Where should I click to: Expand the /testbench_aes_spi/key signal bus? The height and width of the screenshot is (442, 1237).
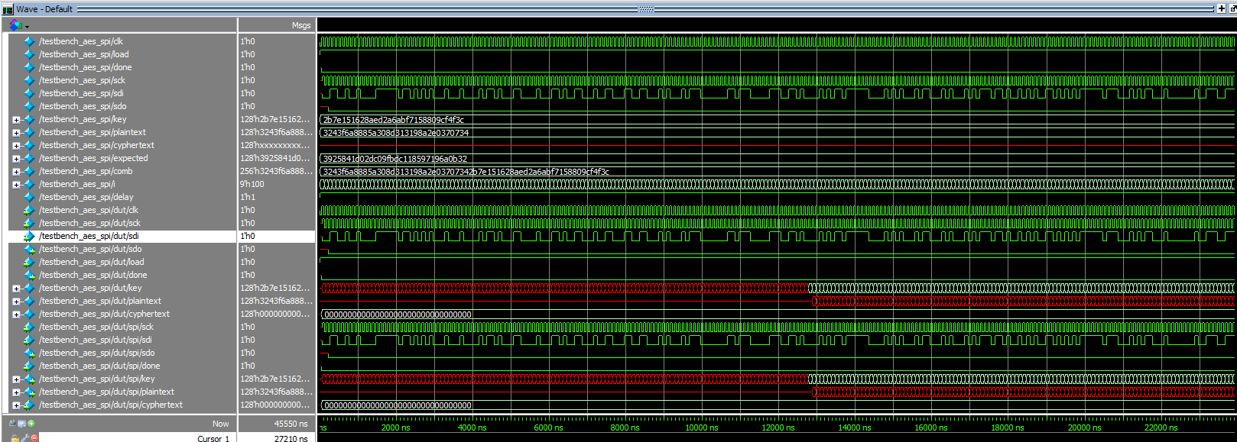point(16,120)
